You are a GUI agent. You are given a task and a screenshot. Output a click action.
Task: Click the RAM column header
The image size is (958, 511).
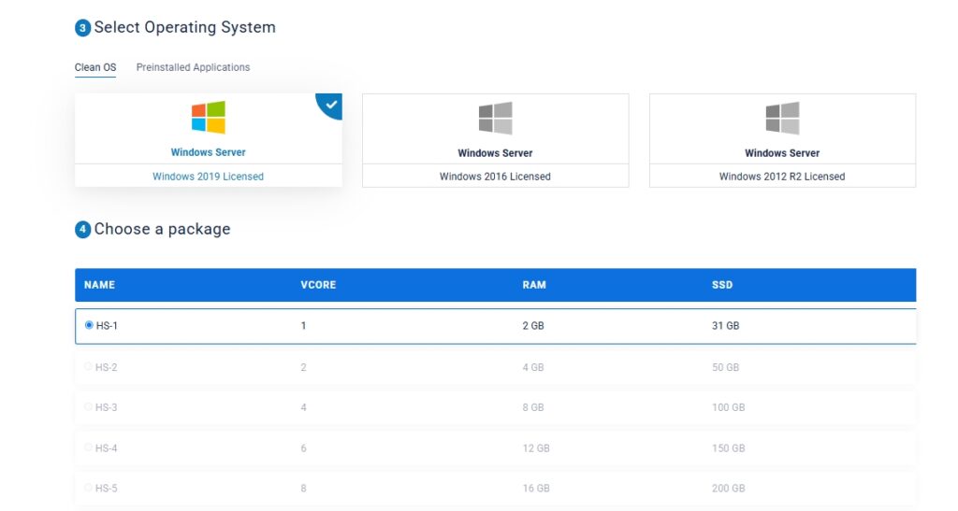[x=534, y=285]
